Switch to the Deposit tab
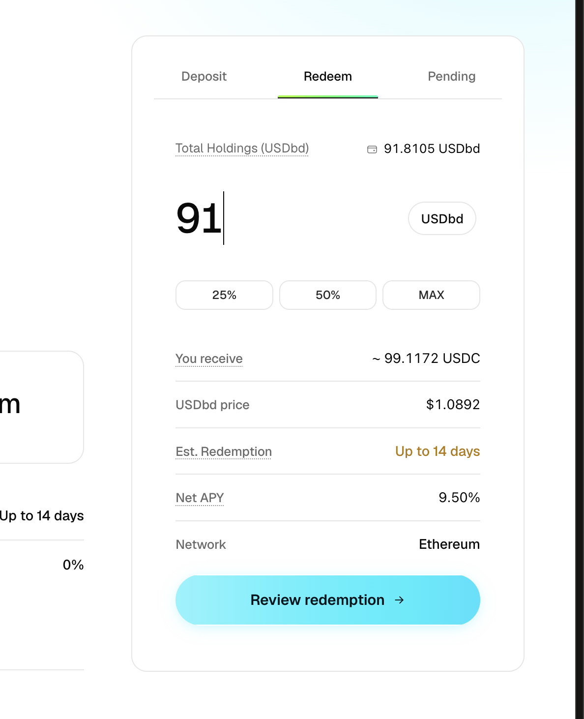Screen dimensions: 584x719 [204, 76]
